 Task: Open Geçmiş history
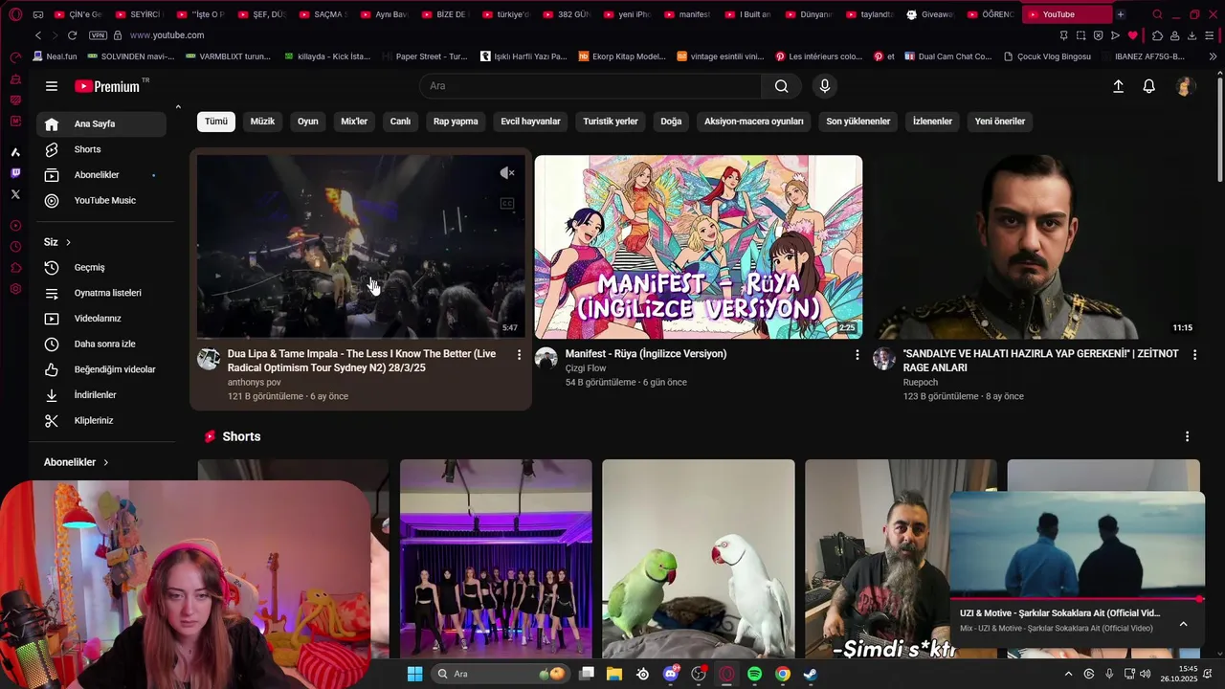pos(101,268)
